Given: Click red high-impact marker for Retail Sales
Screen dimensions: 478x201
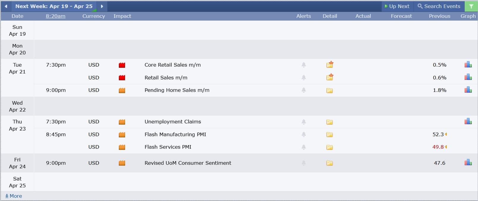Looking at the screenshot, I should [122, 78].
